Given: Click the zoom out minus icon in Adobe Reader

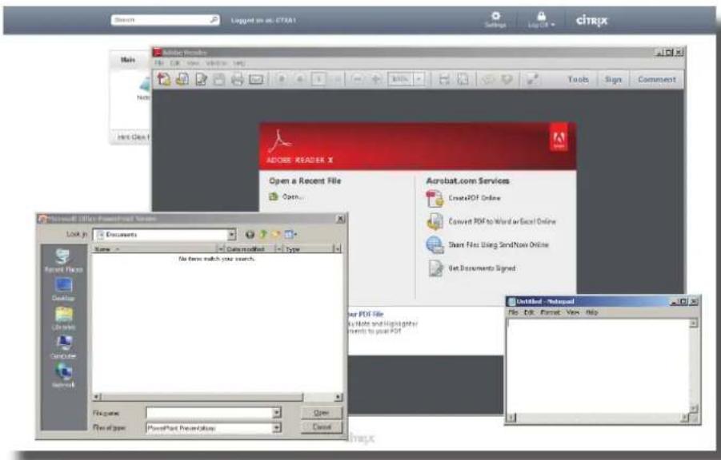Looking at the screenshot, I should [x=357, y=79].
